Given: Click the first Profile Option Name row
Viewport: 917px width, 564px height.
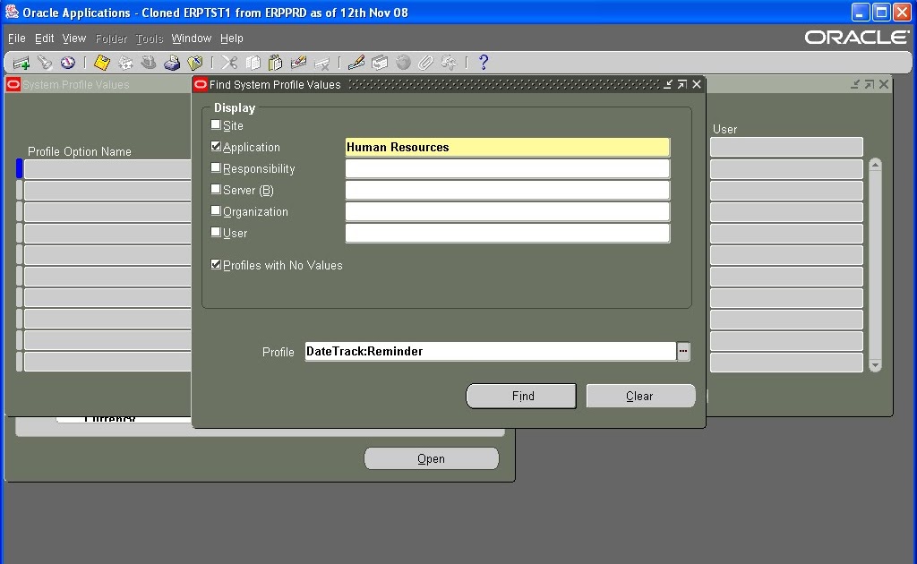Looking at the screenshot, I should point(107,169).
